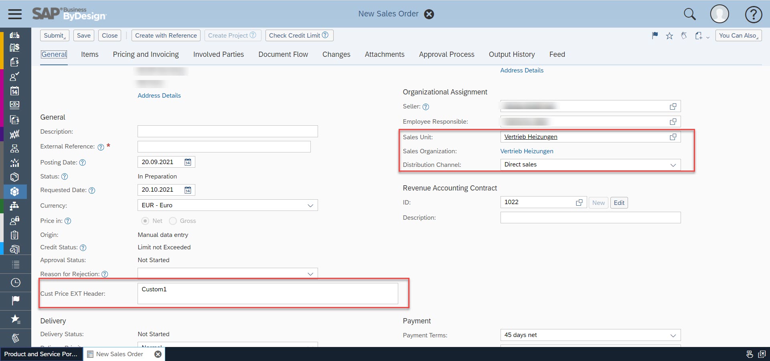The width and height of the screenshot is (770, 361).
Task: Open the Feed tab
Action: [x=557, y=54]
